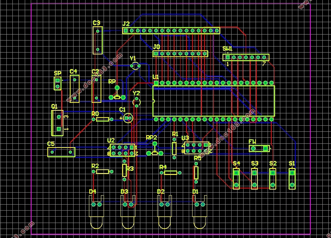This screenshot has width=331, height=238.
Task: Select the SP speaker header footprint
Action: [58, 83]
